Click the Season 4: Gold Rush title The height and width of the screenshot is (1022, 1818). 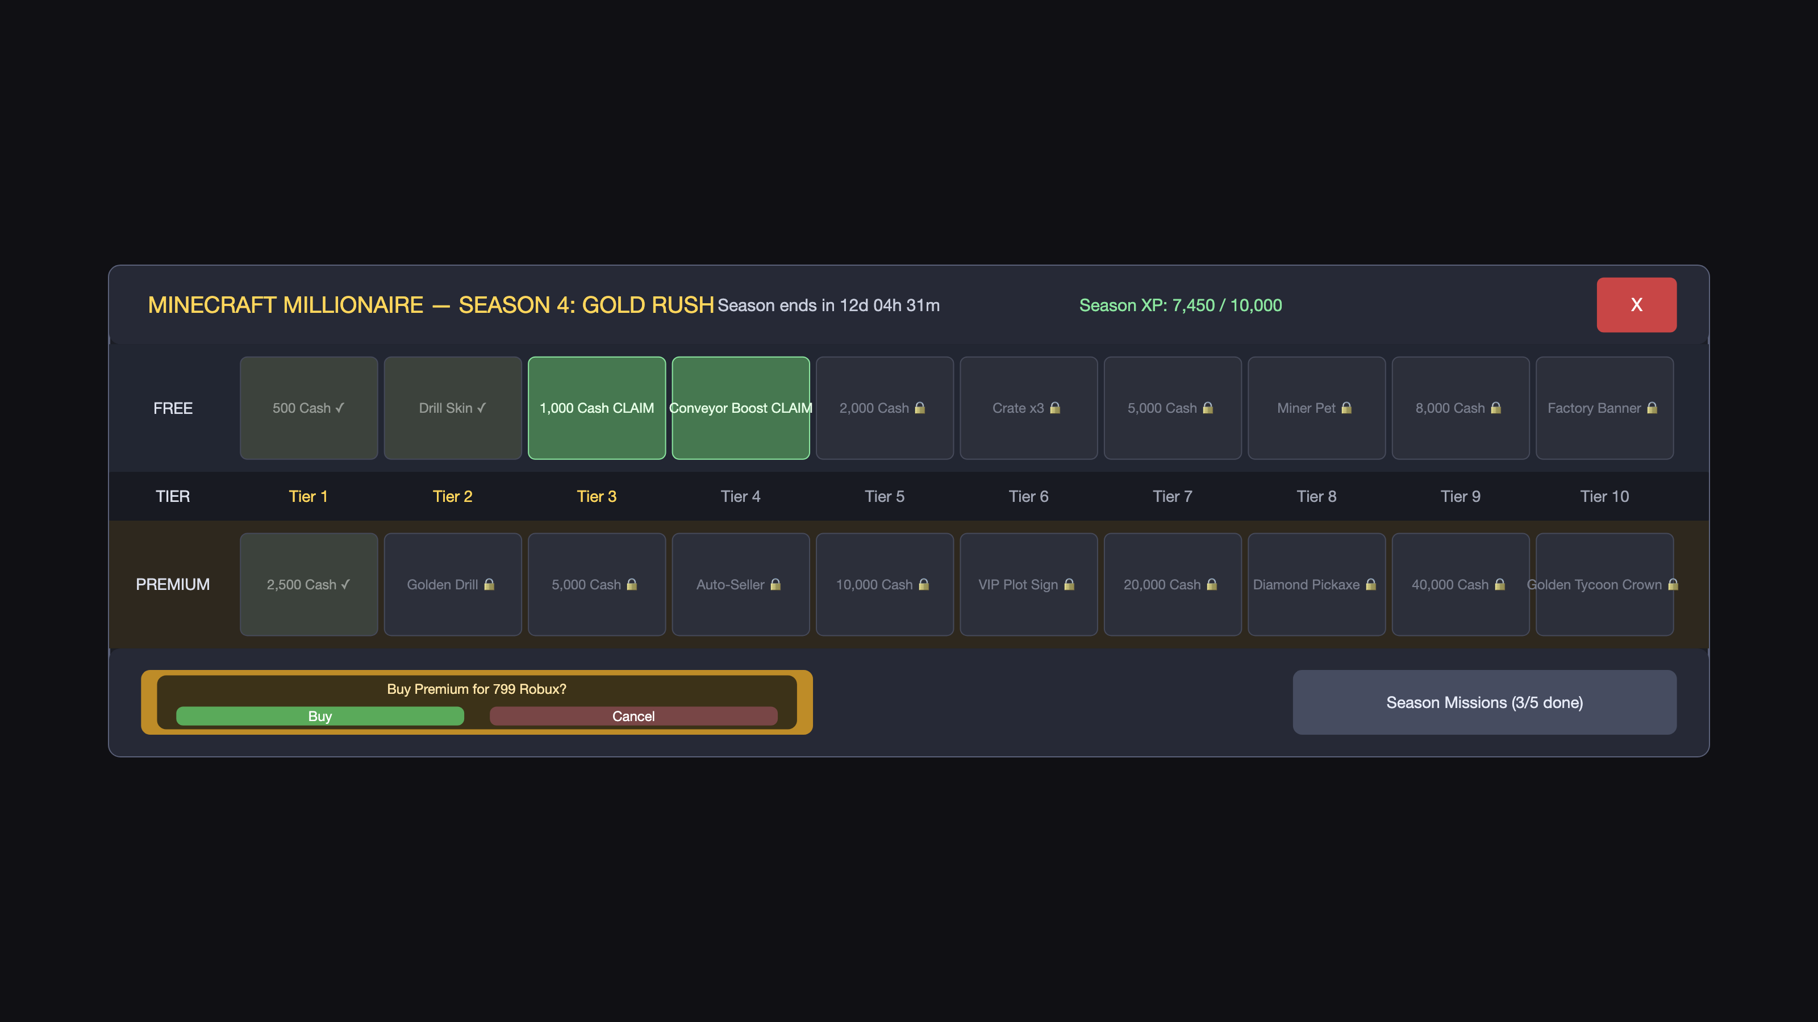pyautogui.click(x=431, y=305)
